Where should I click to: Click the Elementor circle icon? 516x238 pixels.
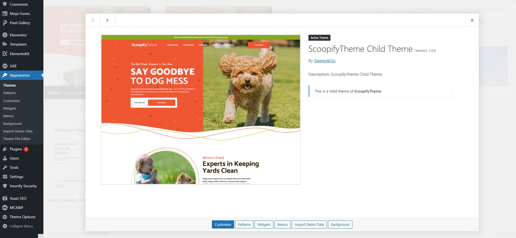coord(5,35)
